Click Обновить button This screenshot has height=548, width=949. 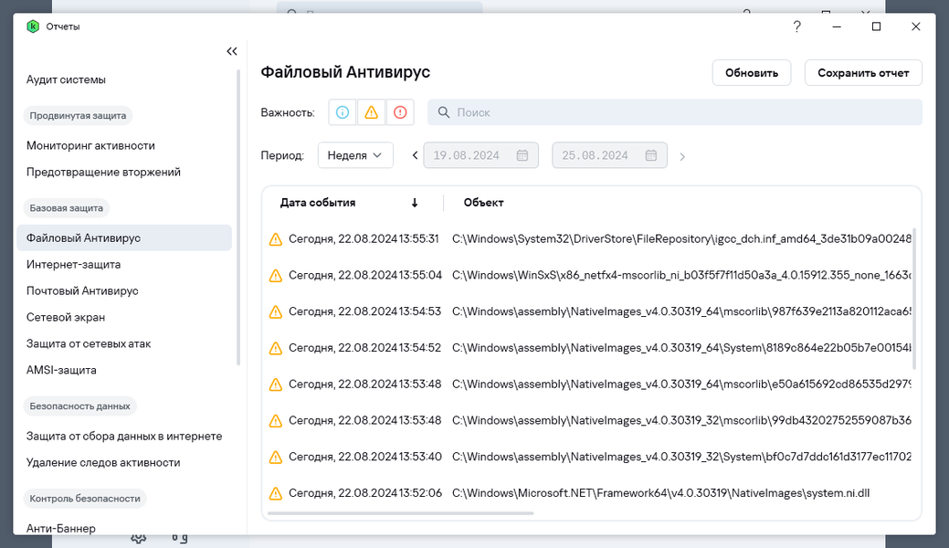[752, 73]
